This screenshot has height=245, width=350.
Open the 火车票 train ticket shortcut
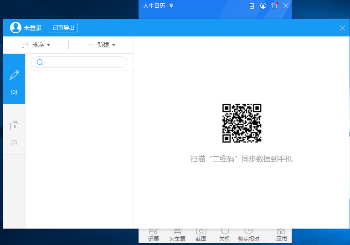[x=177, y=235]
